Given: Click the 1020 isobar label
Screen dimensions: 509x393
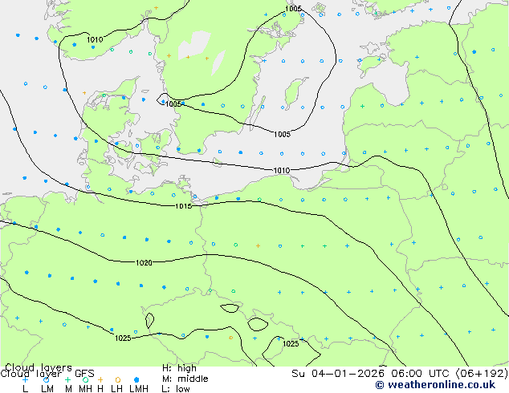Looking at the screenshot, I should coord(144,262).
